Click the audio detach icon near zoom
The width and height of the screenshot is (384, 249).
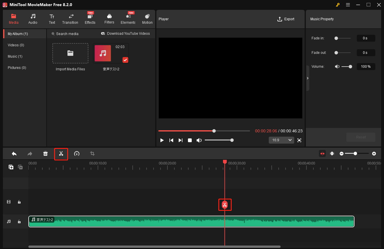coord(332,153)
